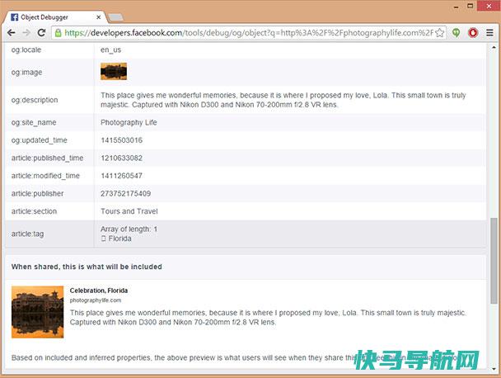Minimize the browser window

(457, 7)
